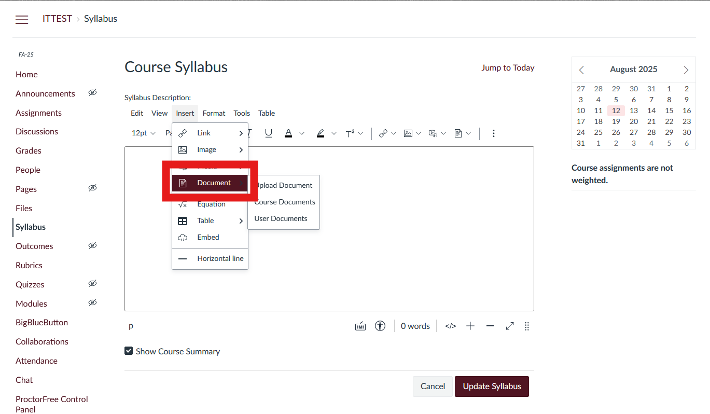Go to previous month in calendar
Image resolution: width=710 pixels, height=414 pixels.
click(x=581, y=70)
